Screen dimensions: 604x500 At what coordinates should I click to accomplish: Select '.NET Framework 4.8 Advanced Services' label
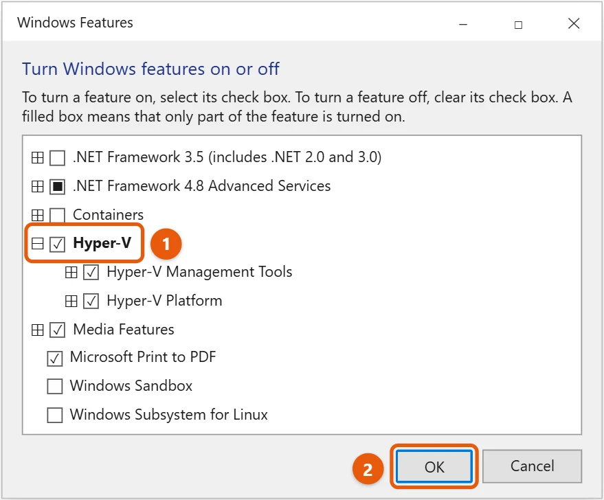(202, 186)
